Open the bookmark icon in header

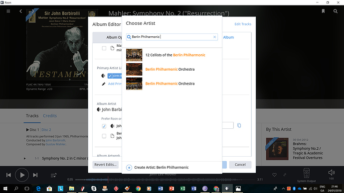click(323, 11)
